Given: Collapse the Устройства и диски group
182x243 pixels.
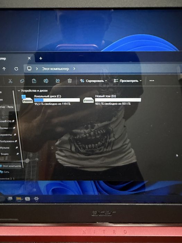Looking at the screenshot, I should [19, 91].
